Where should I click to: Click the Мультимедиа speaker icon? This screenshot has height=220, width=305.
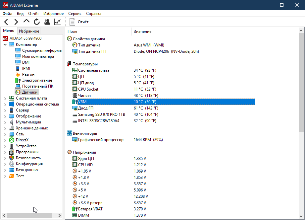(12, 122)
